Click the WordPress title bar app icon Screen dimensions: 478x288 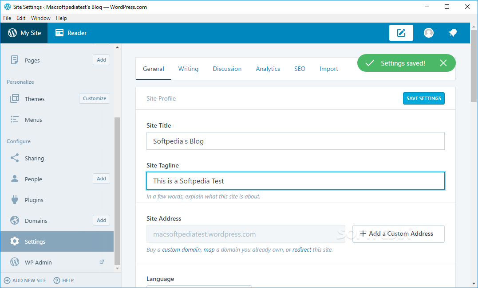click(7, 7)
